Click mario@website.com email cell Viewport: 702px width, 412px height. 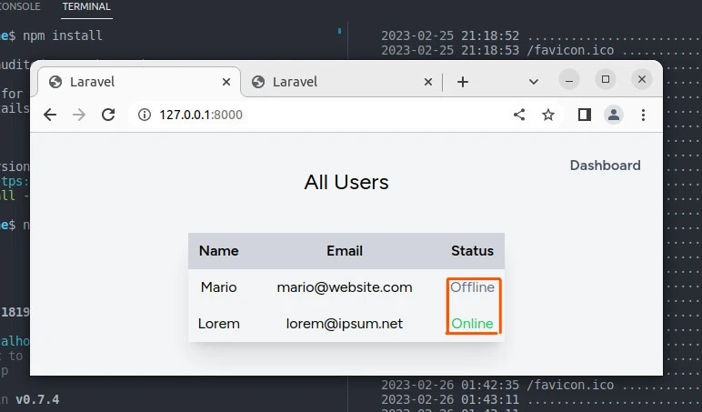pos(345,287)
